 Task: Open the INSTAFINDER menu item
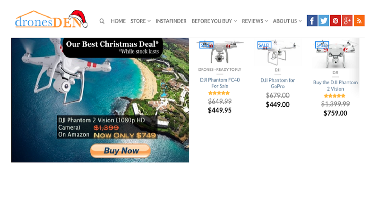pos(171,21)
